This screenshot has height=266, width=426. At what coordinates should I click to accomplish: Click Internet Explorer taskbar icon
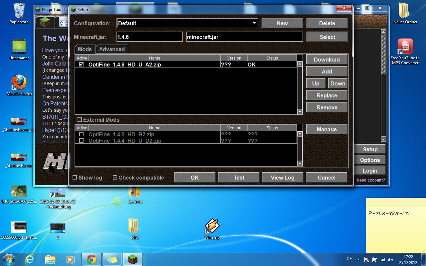pyautogui.click(x=30, y=259)
